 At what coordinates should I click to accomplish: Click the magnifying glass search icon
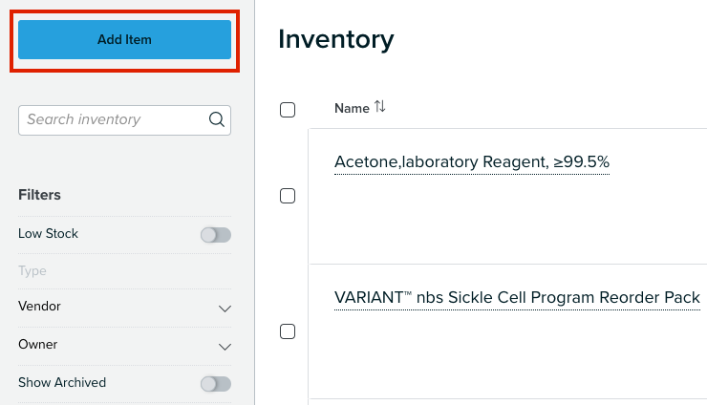point(217,119)
